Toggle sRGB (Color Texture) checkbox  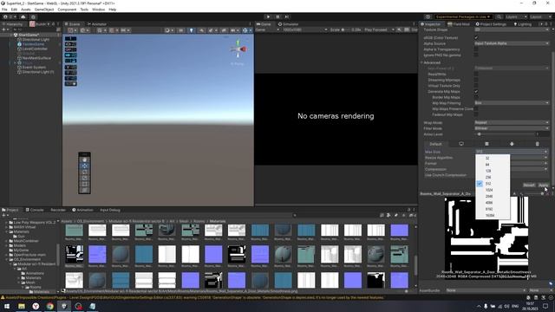coord(476,37)
